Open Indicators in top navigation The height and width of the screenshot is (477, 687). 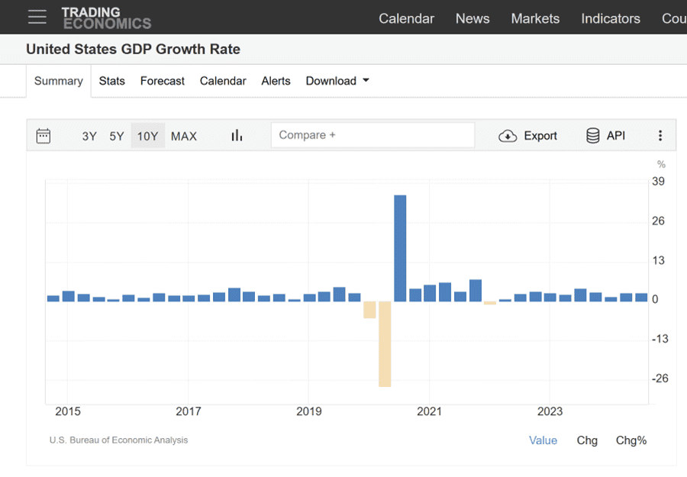[611, 18]
